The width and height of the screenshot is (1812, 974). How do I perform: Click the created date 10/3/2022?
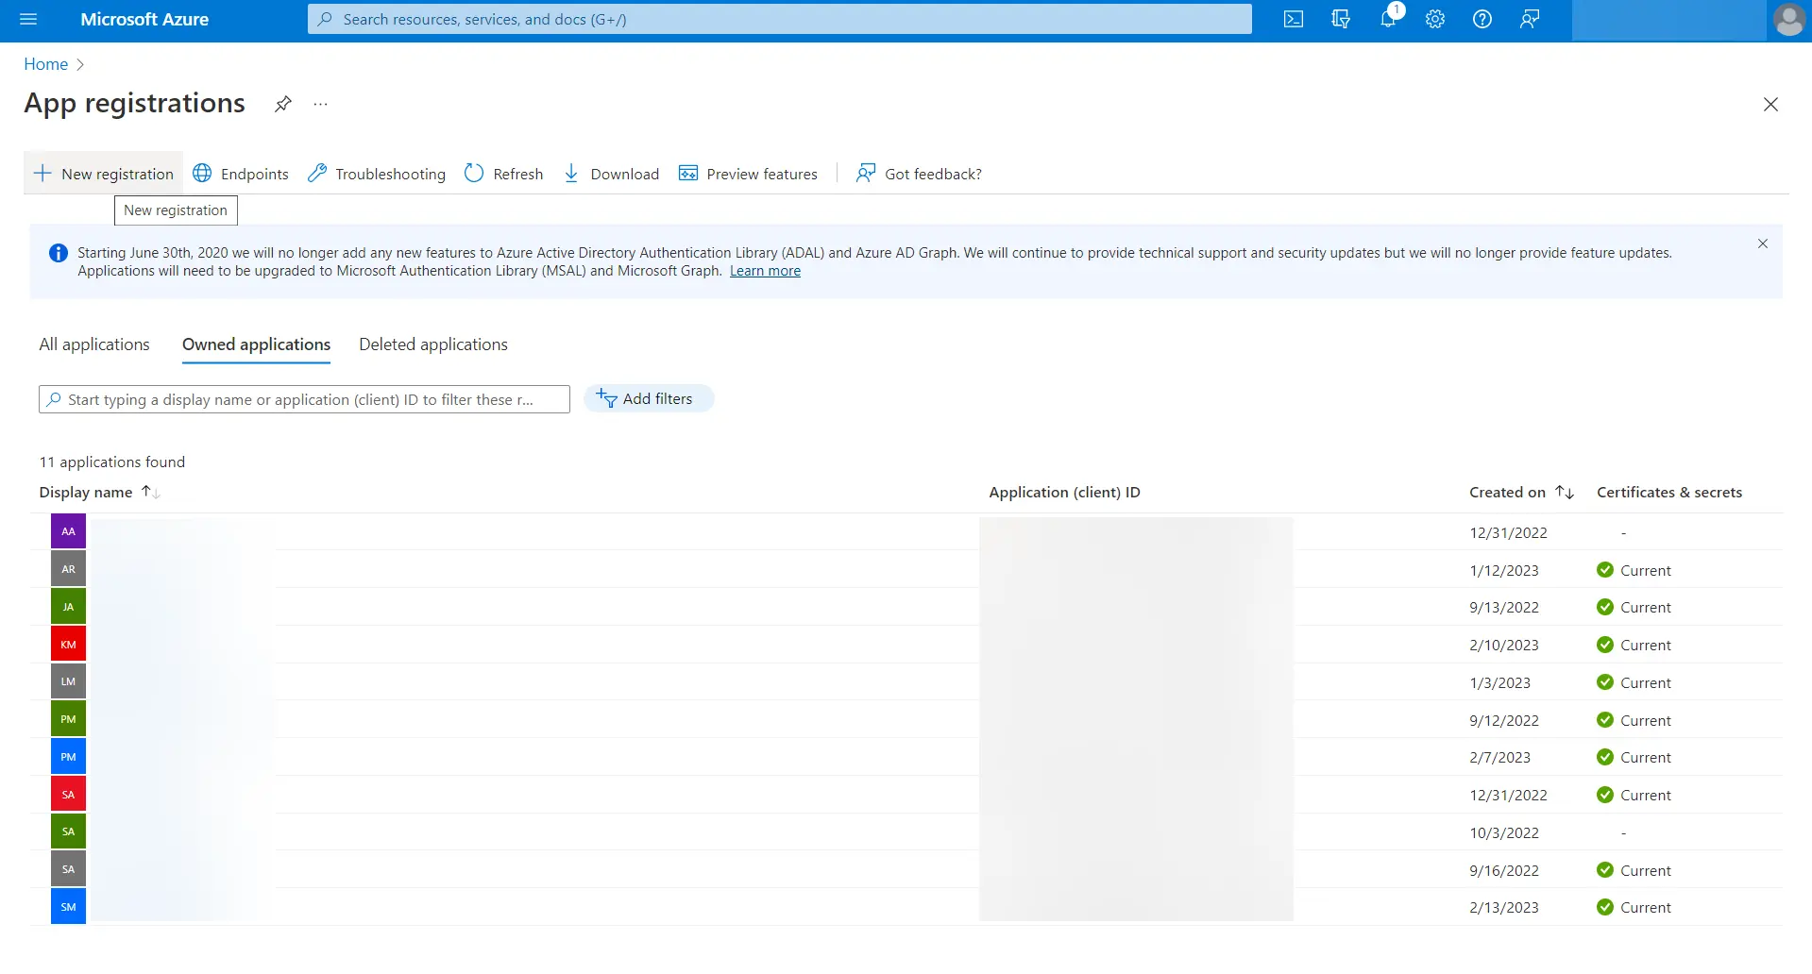point(1504,832)
